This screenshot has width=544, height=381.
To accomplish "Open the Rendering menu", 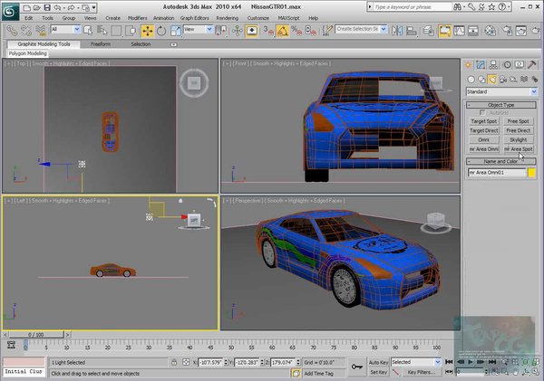I will coord(228,18).
